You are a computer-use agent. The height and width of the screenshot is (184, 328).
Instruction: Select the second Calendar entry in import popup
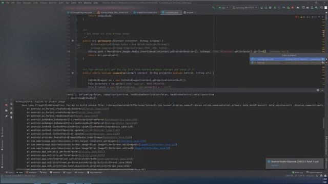[287, 62]
